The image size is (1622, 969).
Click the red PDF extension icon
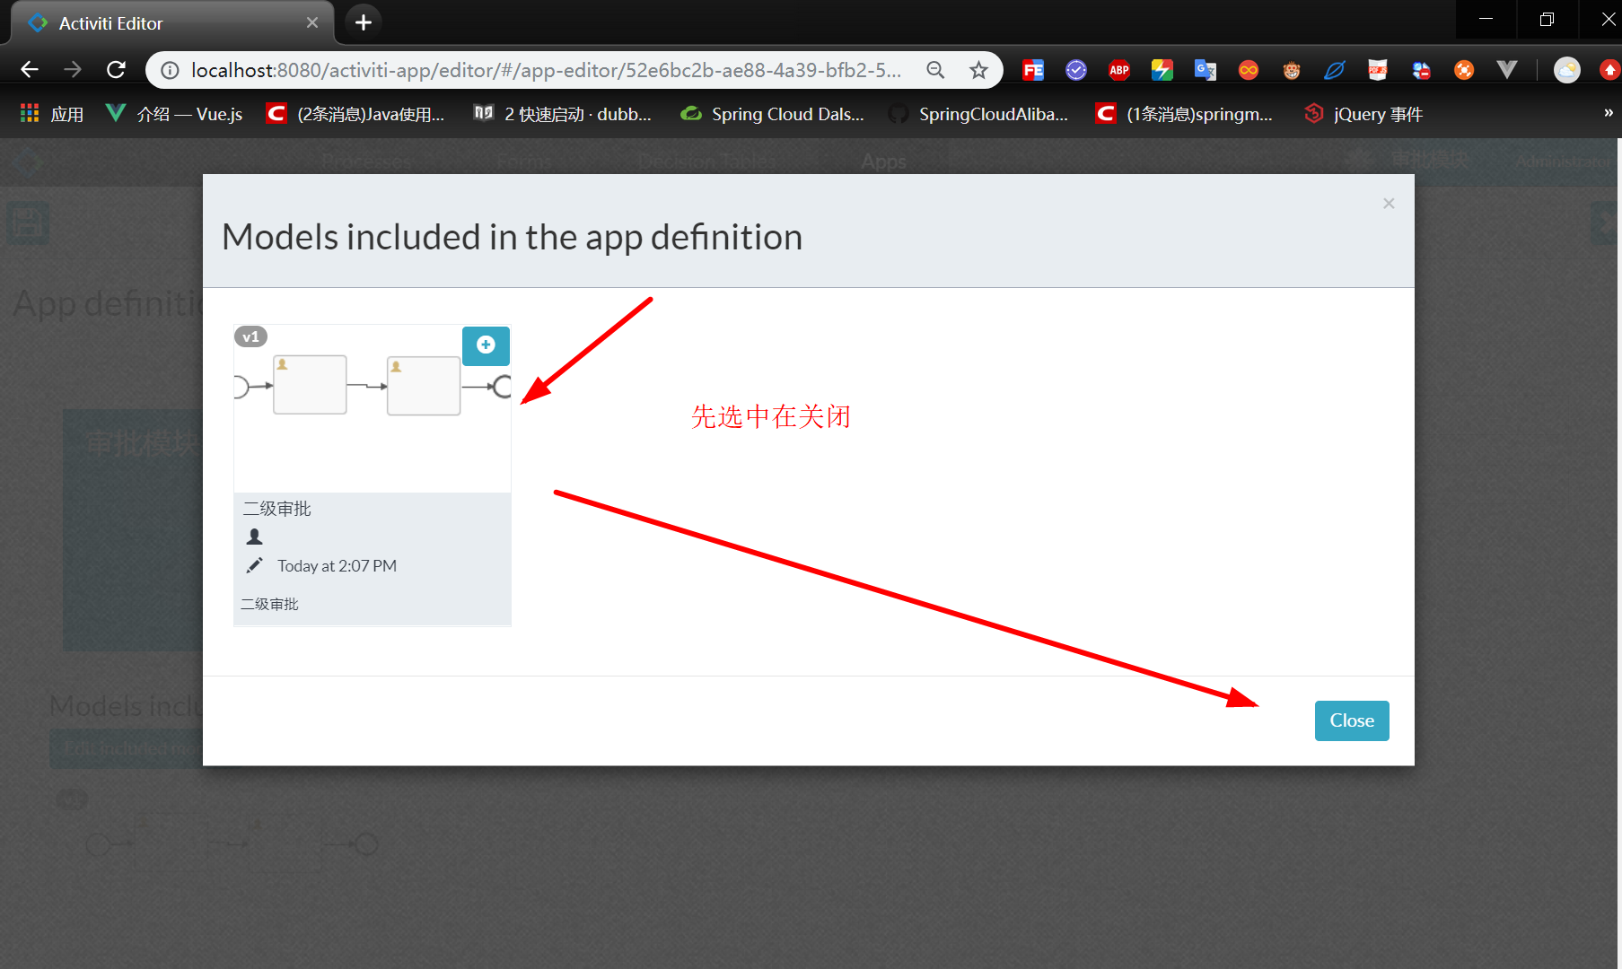coord(1378,70)
